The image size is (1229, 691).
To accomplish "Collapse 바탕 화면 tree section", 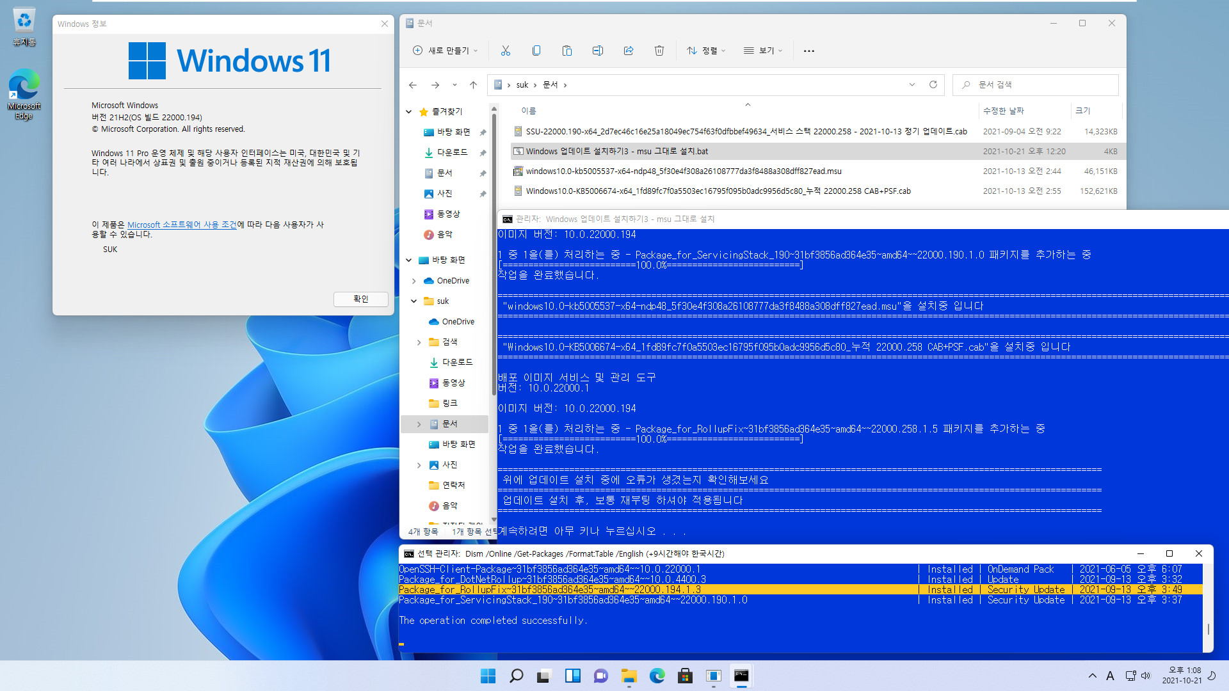I will coord(409,260).
